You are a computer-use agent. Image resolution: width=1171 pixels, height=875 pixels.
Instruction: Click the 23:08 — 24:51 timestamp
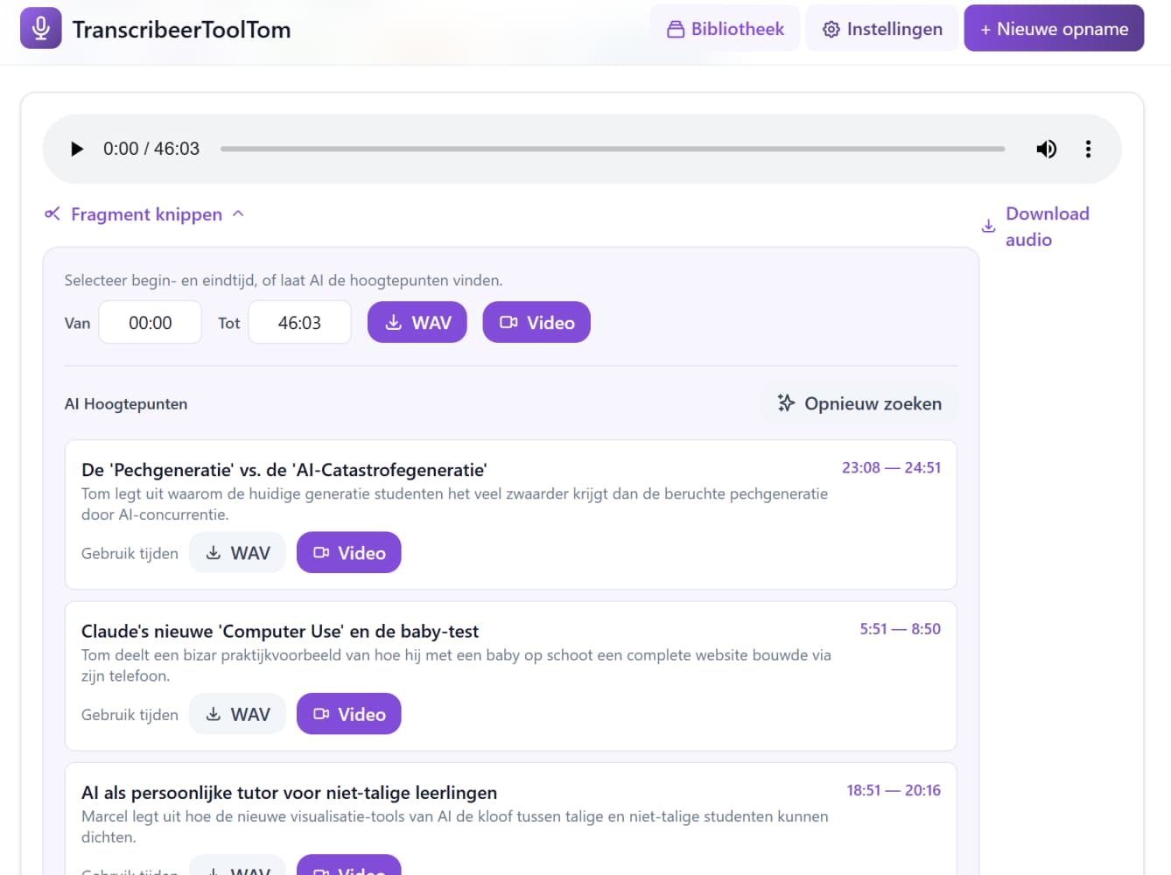pyautogui.click(x=891, y=468)
